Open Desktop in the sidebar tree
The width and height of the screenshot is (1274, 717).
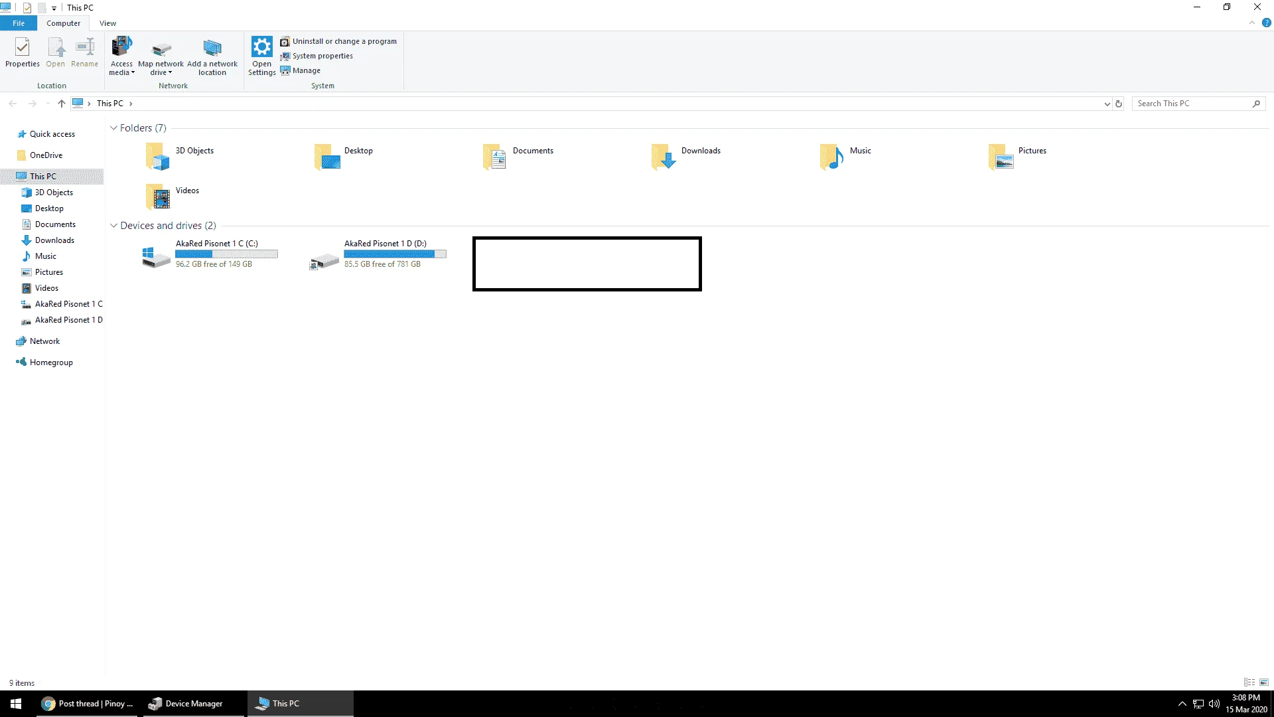point(49,208)
